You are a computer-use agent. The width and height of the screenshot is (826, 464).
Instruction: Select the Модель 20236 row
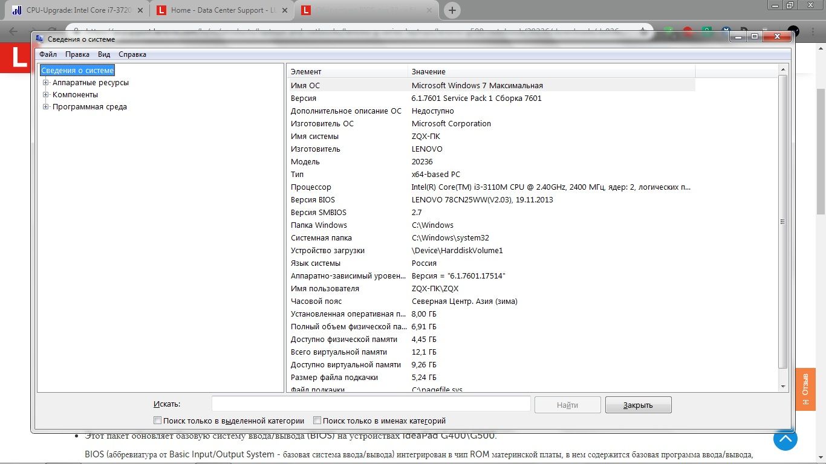click(x=490, y=161)
